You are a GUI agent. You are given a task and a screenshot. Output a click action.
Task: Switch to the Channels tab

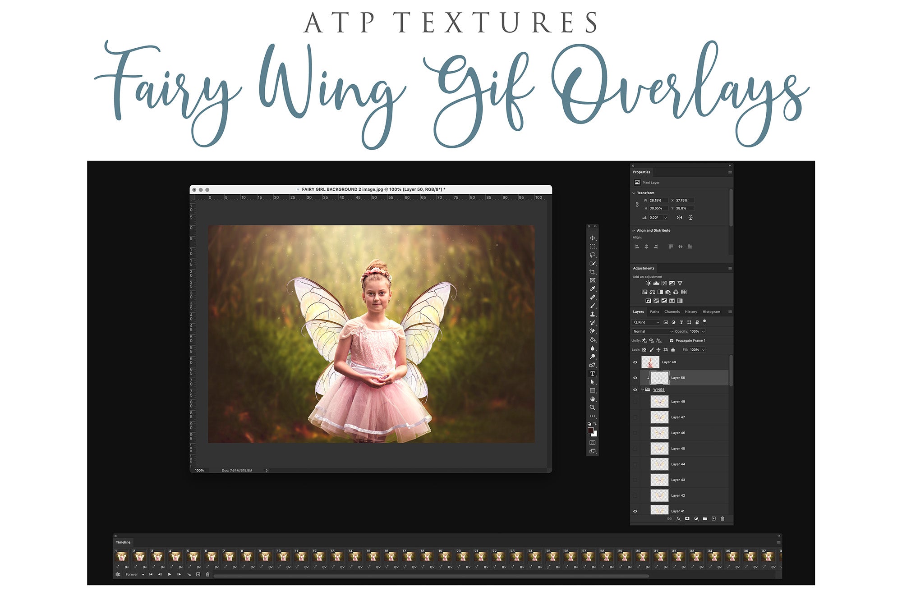[672, 312]
